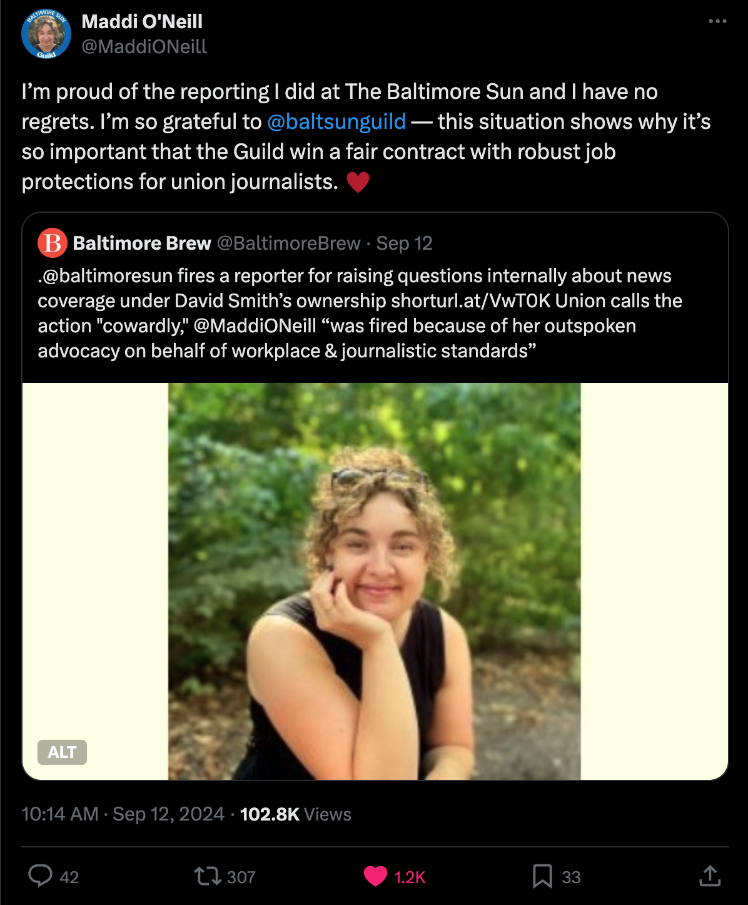Screen dimensions: 748x905
Task: Click the @MaddiONeill handle under name
Action: (144, 46)
